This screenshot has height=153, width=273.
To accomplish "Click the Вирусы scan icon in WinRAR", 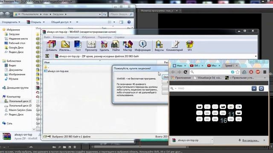I will 159,45.
